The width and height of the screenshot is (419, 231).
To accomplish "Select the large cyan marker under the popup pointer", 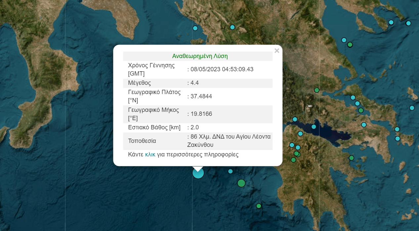I will point(198,173).
